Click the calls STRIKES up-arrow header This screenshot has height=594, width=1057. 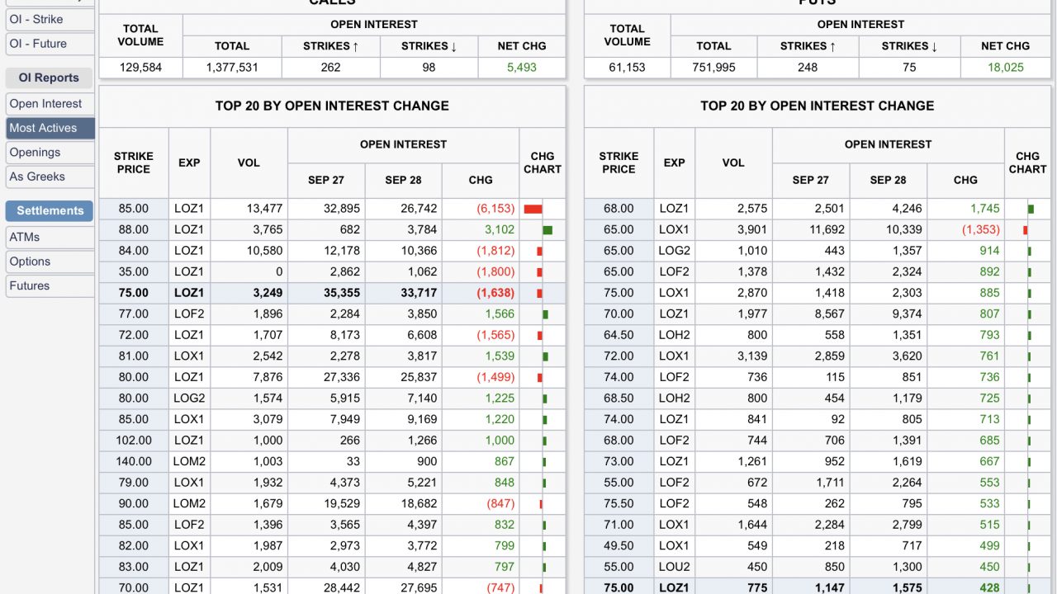click(x=330, y=46)
